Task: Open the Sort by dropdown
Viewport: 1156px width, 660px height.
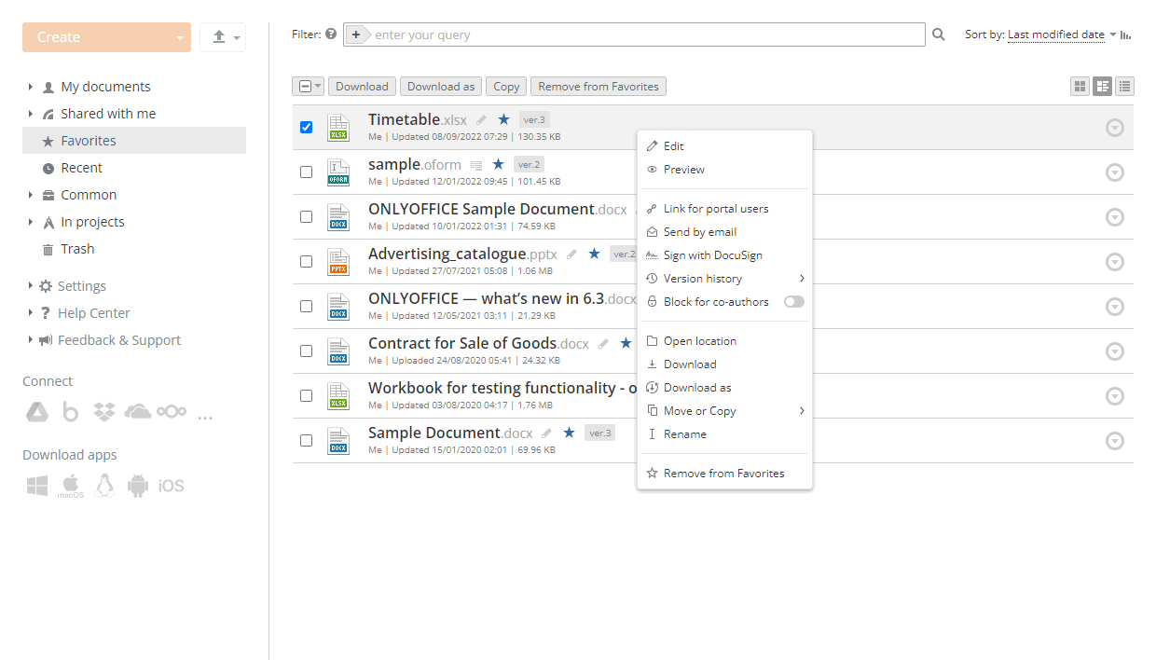Action: [1061, 35]
